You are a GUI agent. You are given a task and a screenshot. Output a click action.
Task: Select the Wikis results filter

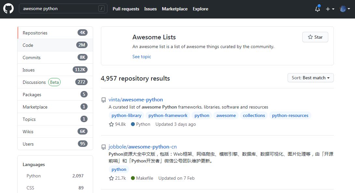(x=55, y=132)
